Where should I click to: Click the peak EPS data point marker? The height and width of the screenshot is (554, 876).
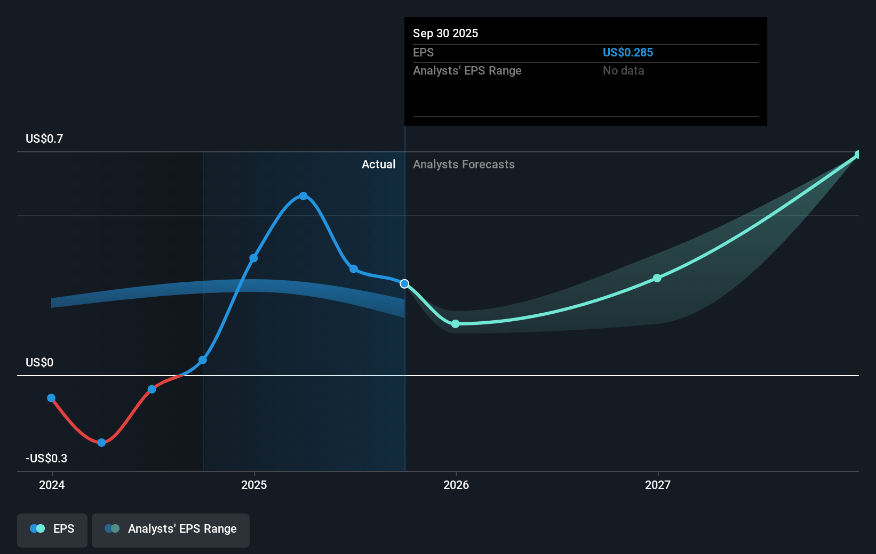(303, 195)
